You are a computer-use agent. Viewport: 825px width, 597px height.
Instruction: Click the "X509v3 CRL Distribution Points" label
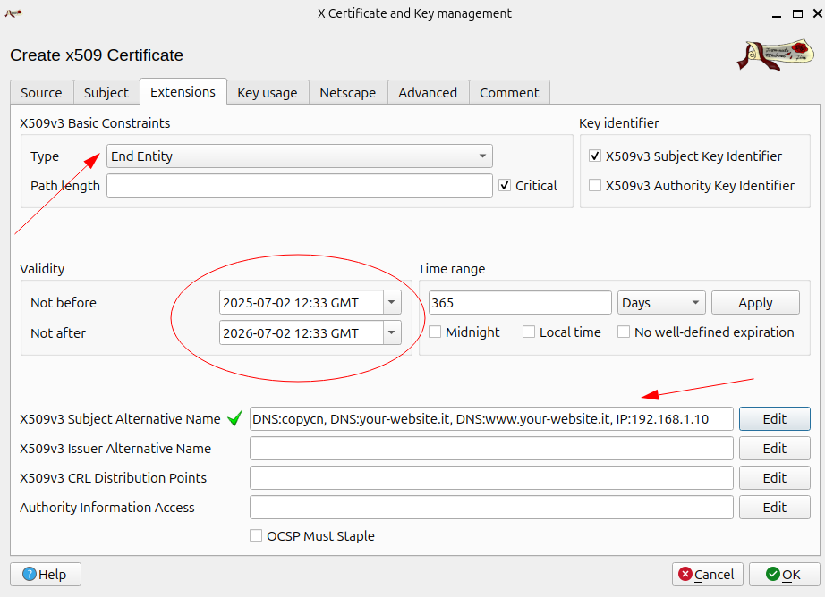tap(113, 478)
